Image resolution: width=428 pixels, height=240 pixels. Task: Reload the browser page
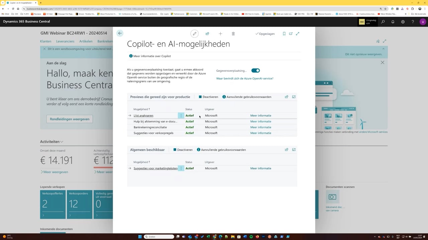tap(13, 9)
